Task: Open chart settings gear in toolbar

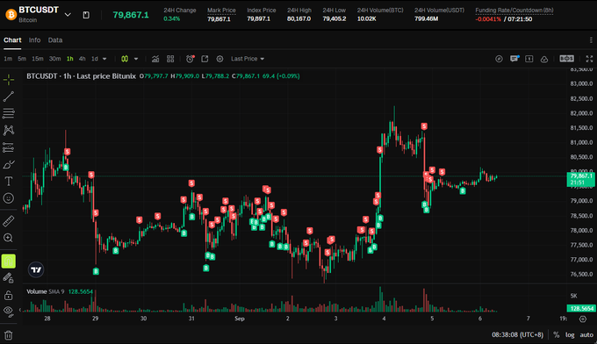Action: click(x=219, y=59)
